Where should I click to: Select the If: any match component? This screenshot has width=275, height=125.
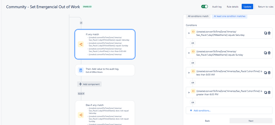click(105, 44)
